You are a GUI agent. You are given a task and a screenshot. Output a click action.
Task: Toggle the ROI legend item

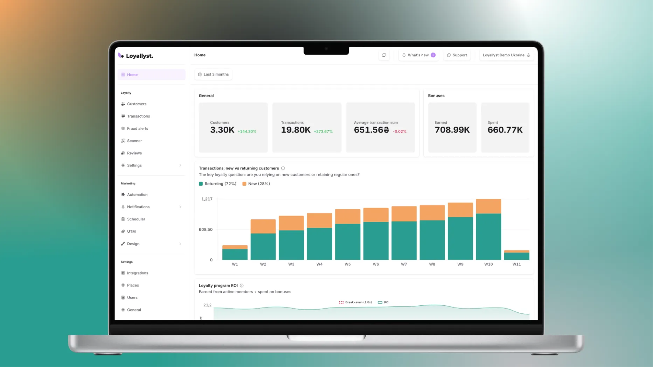pos(383,302)
